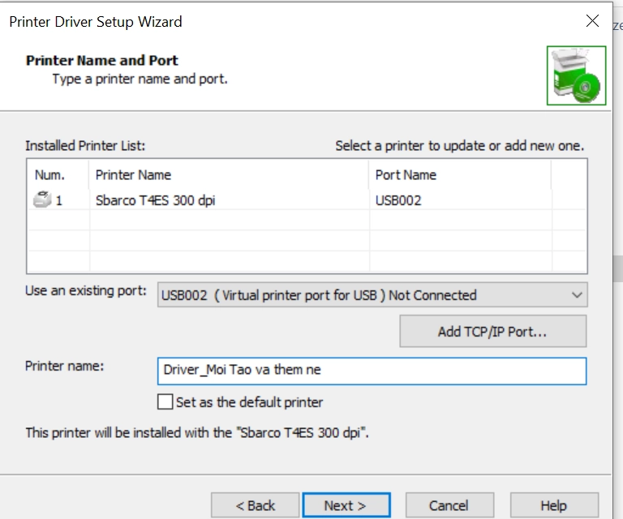The image size is (623, 519).
Task: Click the printer icon in list row 1
Action: [x=43, y=199]
